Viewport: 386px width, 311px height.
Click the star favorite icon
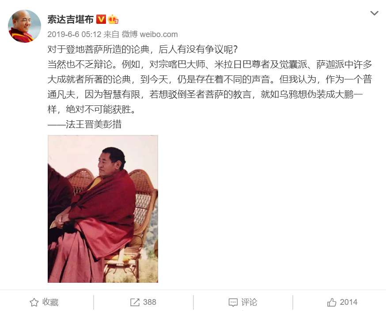click(x=34, y=302)
